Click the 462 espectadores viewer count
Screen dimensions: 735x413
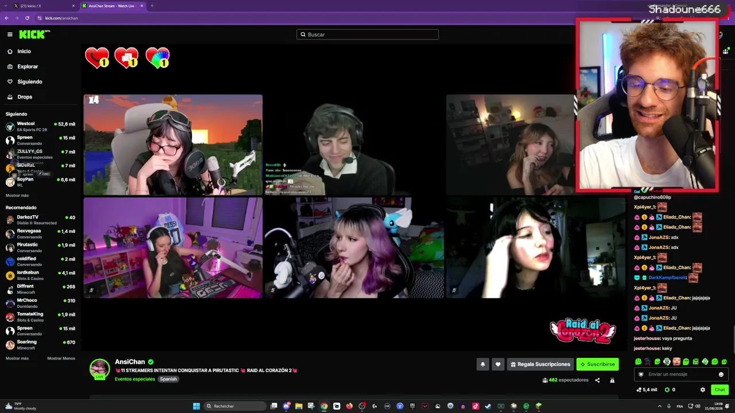click(566, 380)
